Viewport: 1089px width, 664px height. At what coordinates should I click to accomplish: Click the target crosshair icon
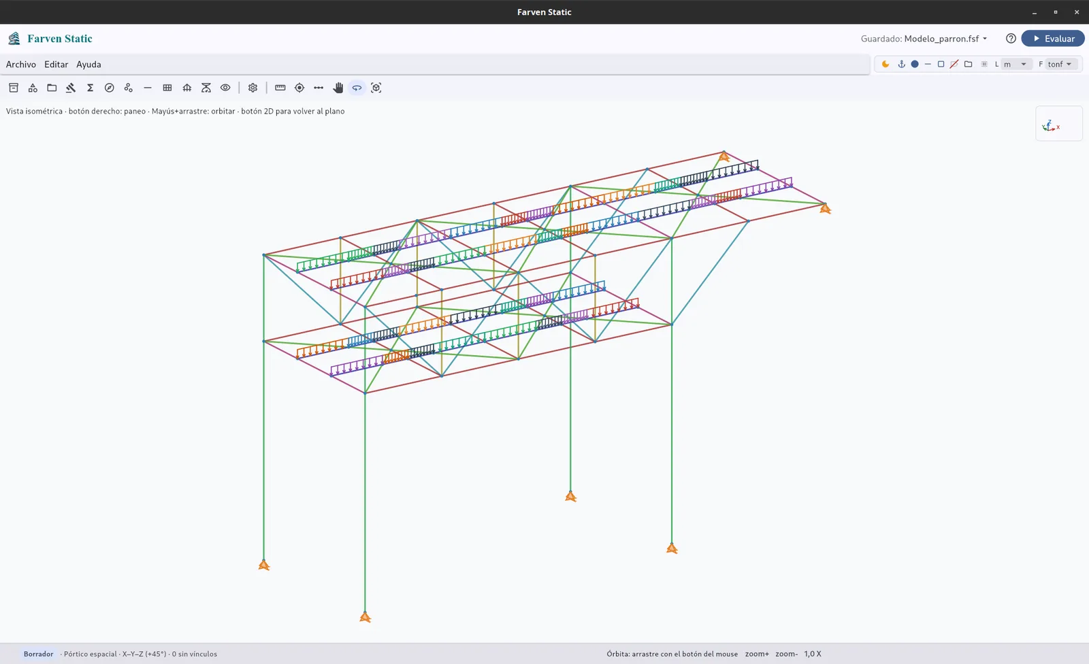299,88
